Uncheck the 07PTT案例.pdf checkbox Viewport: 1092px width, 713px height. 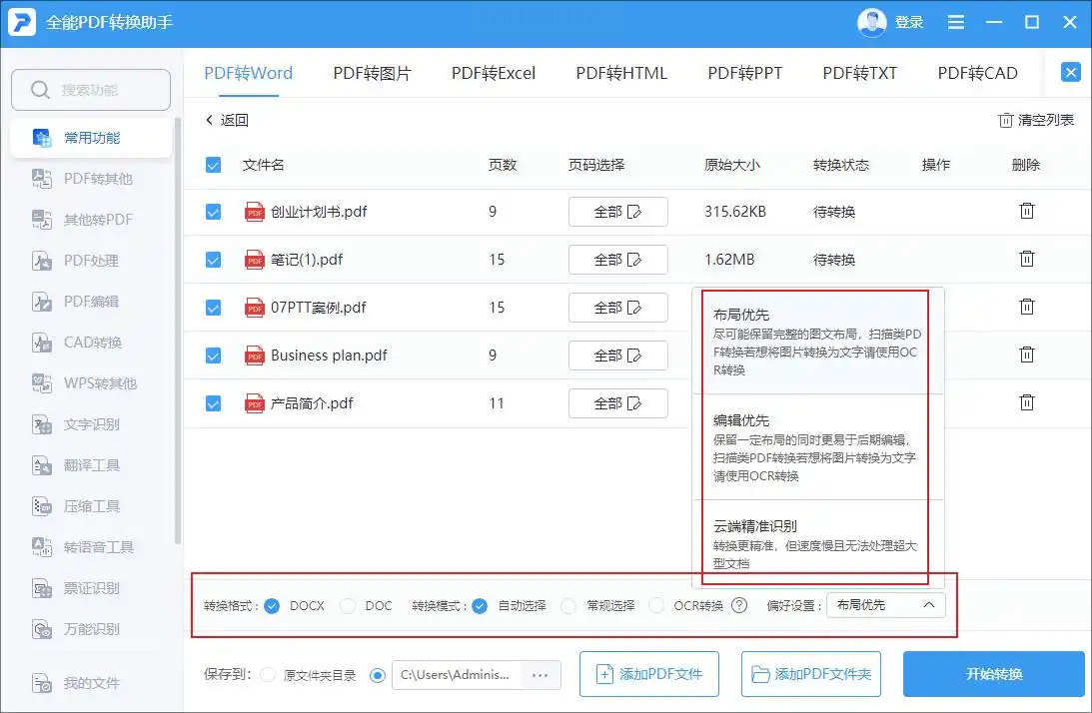tap(213, 308)
